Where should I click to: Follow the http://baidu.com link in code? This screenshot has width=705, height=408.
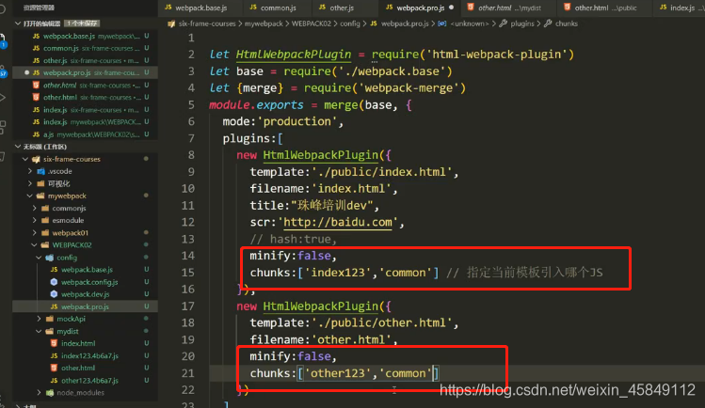tap(338, 222)
